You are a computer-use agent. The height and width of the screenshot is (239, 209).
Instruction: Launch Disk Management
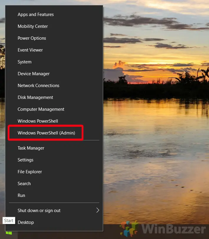[x=54, y=97]
